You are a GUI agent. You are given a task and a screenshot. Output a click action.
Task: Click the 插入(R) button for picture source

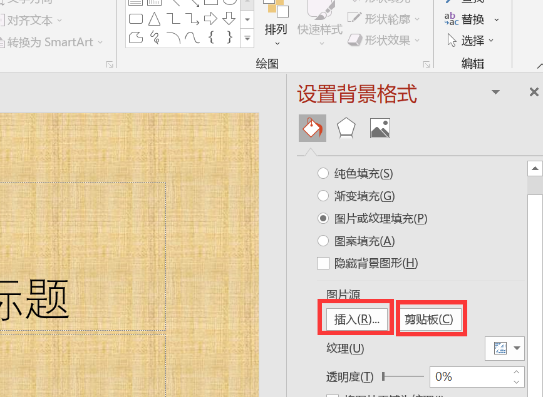356,318
